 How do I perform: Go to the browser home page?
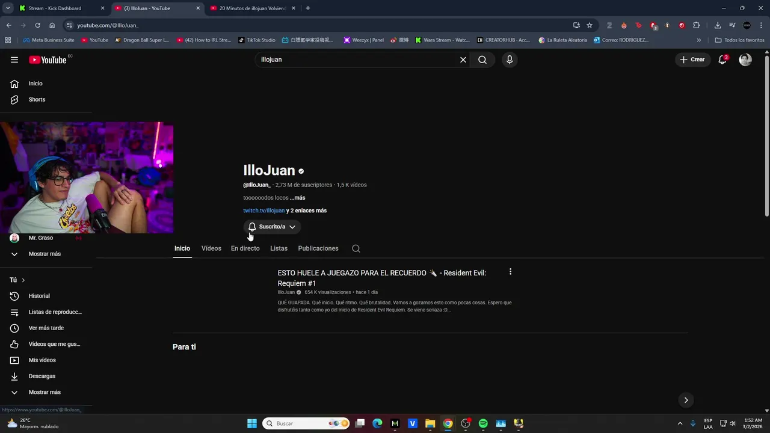(52, 25)
